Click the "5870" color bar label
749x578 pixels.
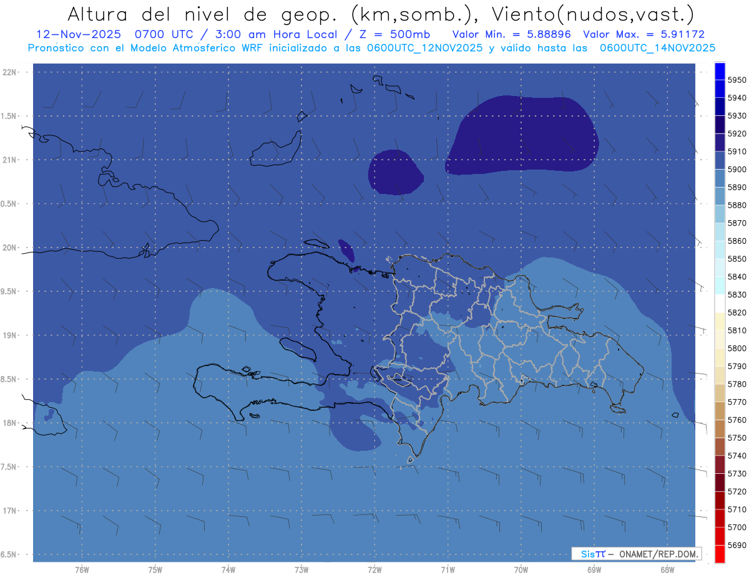click(x=737, y=223)
